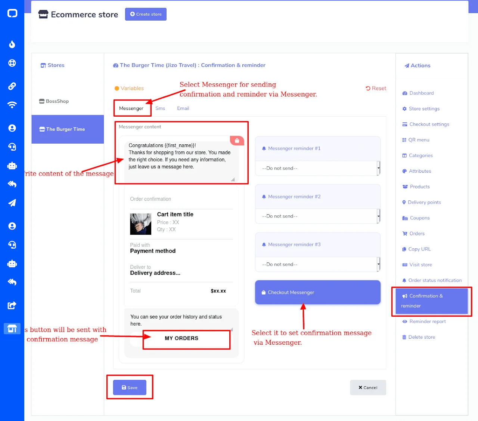Open Confirmation & reminder in Actions

(432, 301)
